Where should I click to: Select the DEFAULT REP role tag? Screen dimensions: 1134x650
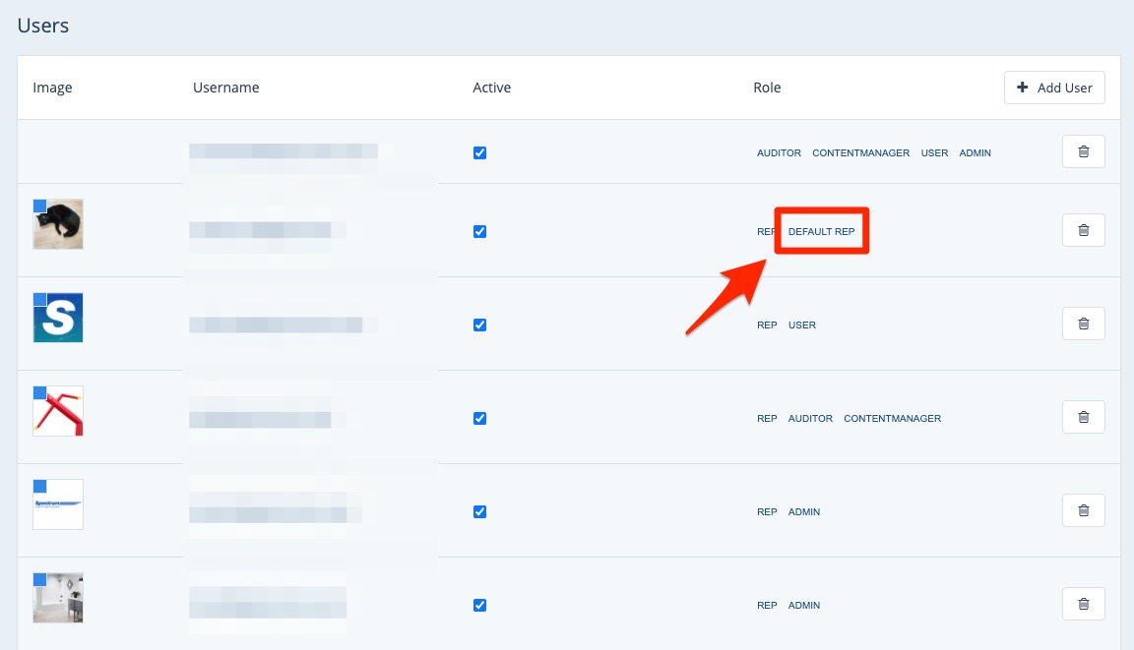point(821,232)
